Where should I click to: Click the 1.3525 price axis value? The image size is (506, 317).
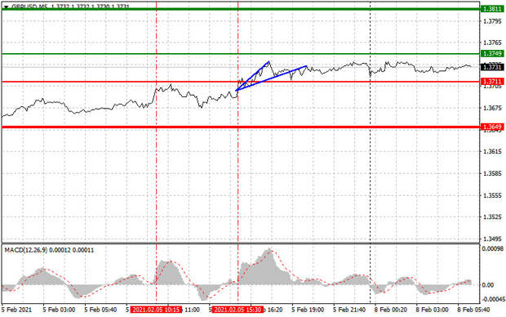point(492,217)
